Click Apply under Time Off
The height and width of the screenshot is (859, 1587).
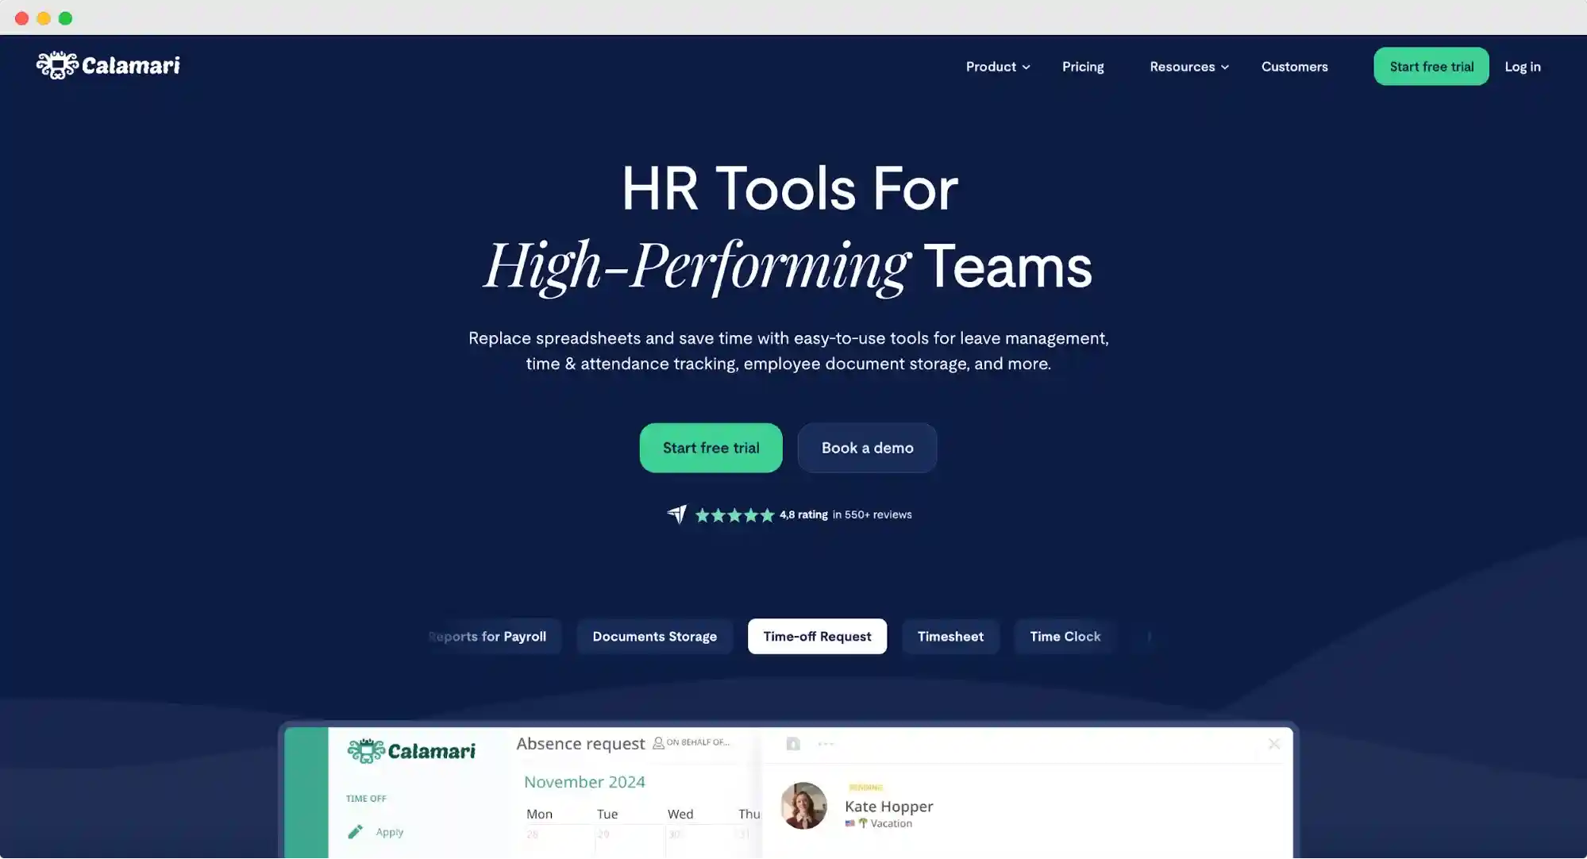tap(390, 832)
